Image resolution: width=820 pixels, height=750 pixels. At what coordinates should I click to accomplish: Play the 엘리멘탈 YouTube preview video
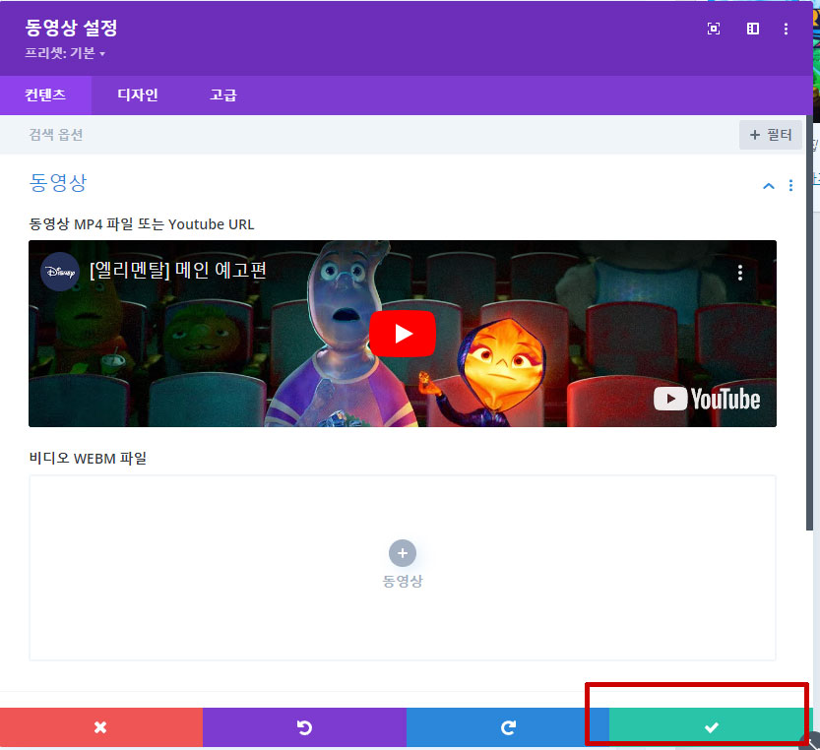[x=403, y=334]
